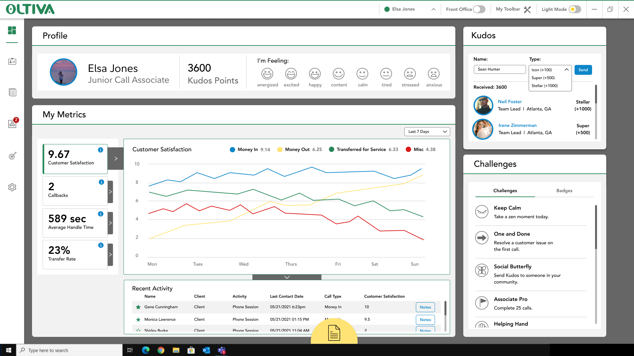
Task: Expand the Average Handle Time arrow
Action: click(110, 223)
